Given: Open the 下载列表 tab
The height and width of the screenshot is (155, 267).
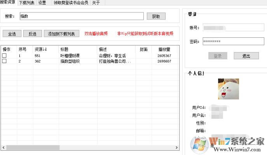Looking at the screenshot, I should tap(27, 3).
